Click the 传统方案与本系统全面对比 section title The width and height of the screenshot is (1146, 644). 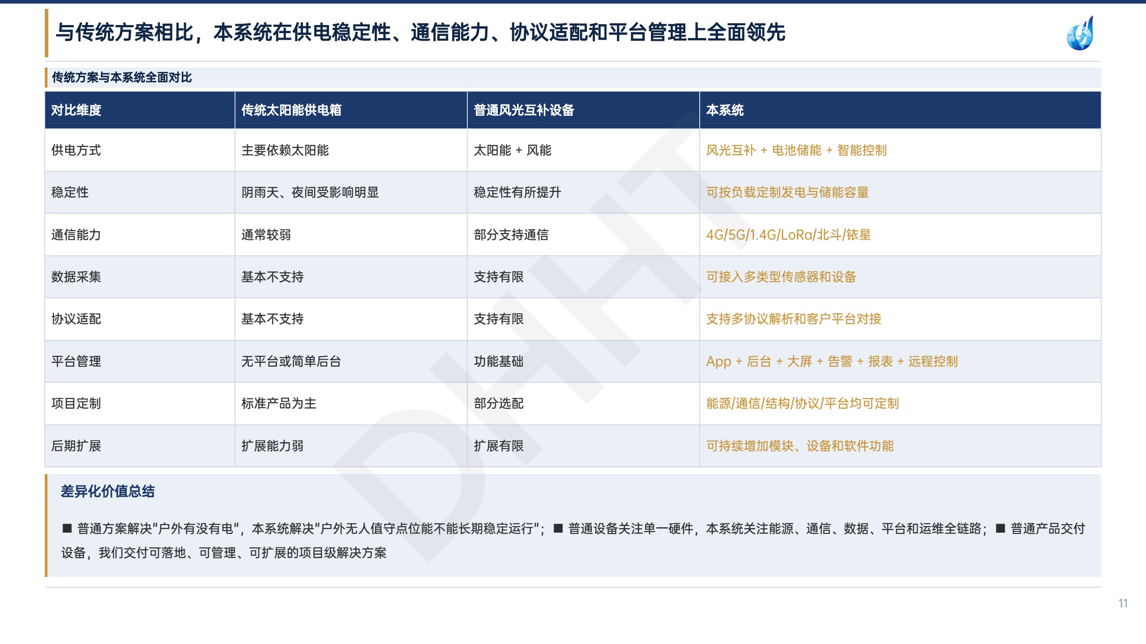pyautogui.click(x=122, y=77)
